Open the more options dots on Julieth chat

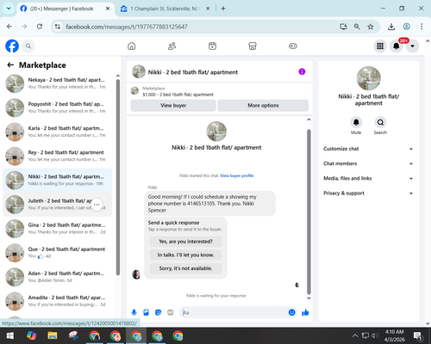(x=97, y=205)
